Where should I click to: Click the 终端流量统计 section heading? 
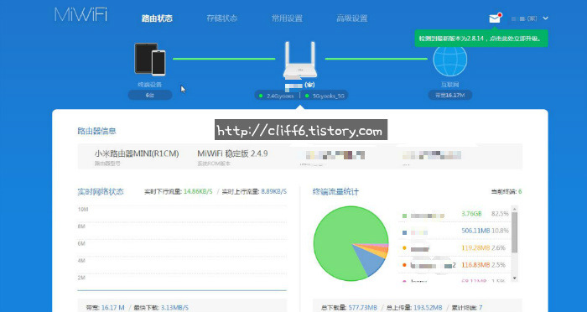click(x=335, y=192)
